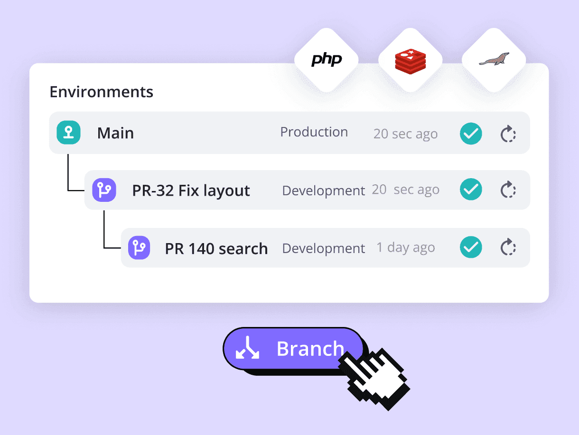Click the purple PR-32 branch icon
Image resolution: width=579 pixels, height=435 pixels.
(104, 190)
